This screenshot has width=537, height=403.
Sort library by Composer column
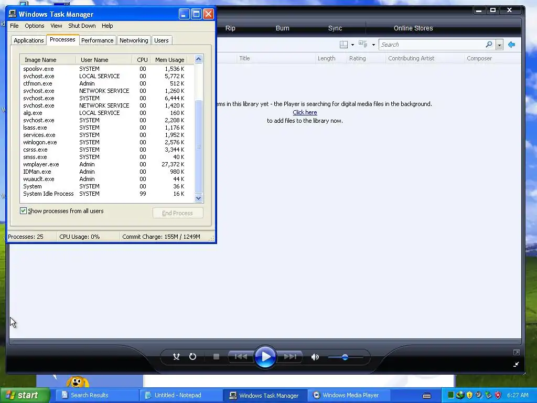[x=479, y=58]
